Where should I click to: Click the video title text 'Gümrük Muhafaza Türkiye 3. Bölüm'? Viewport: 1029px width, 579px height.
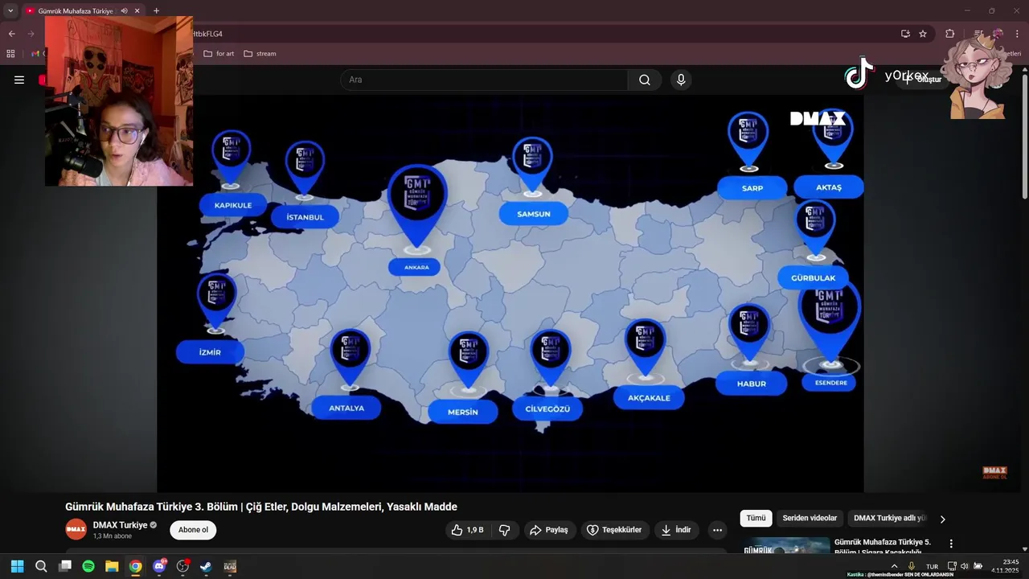(150, 507)
